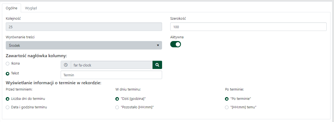This screenshot has height=122, width=334.
Task: Select the "Dziś [godzina]" radio option
Action: coord(117,99)
